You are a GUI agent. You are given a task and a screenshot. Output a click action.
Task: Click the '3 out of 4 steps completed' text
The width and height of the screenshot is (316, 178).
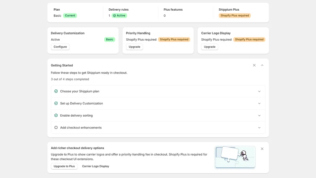(x=70, y=79)
